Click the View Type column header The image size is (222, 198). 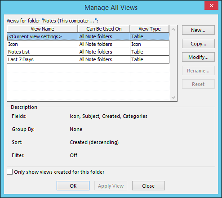click(x=150, y=29)
